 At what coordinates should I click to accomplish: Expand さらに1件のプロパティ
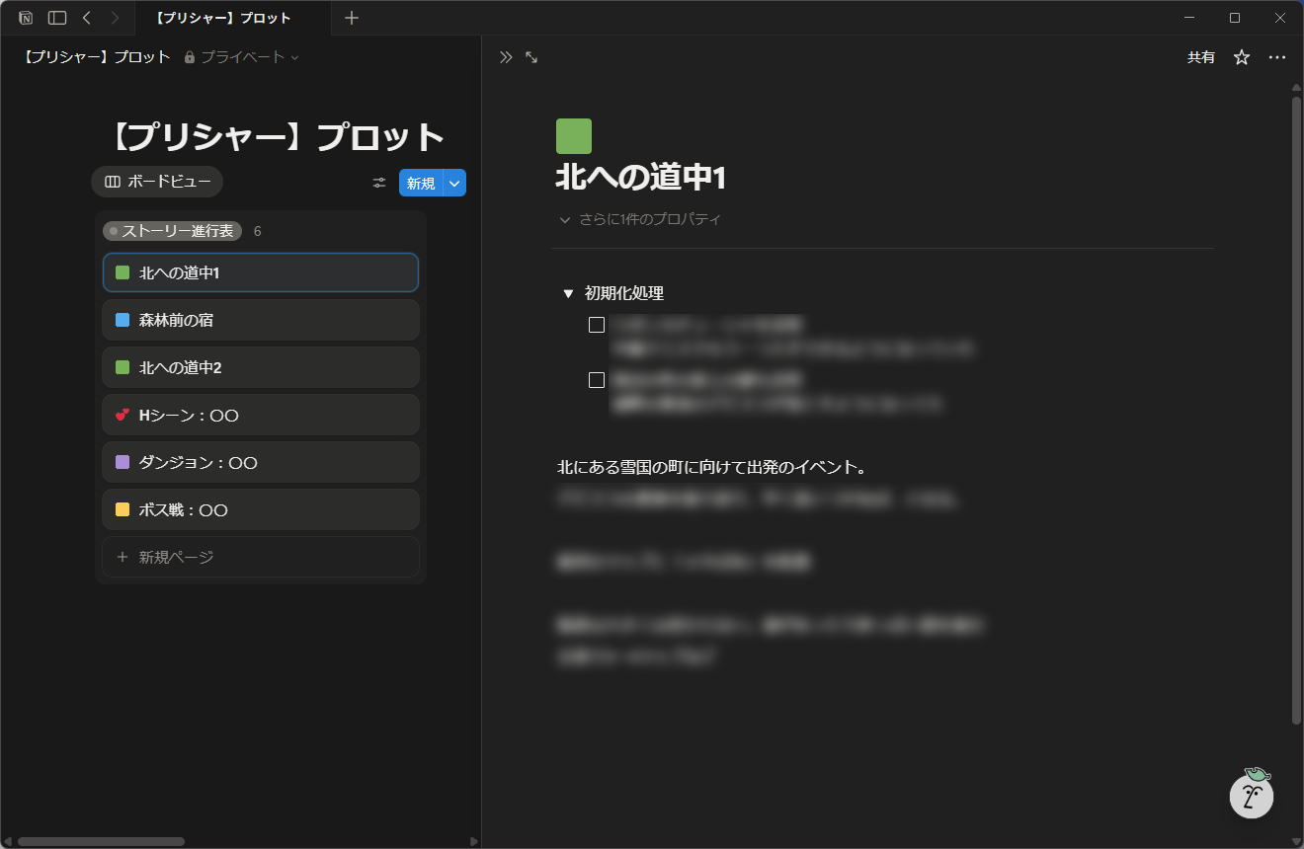[640, 219]
